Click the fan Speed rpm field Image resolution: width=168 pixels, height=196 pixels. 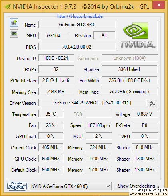pyautogui.click(x=99, y=125)
